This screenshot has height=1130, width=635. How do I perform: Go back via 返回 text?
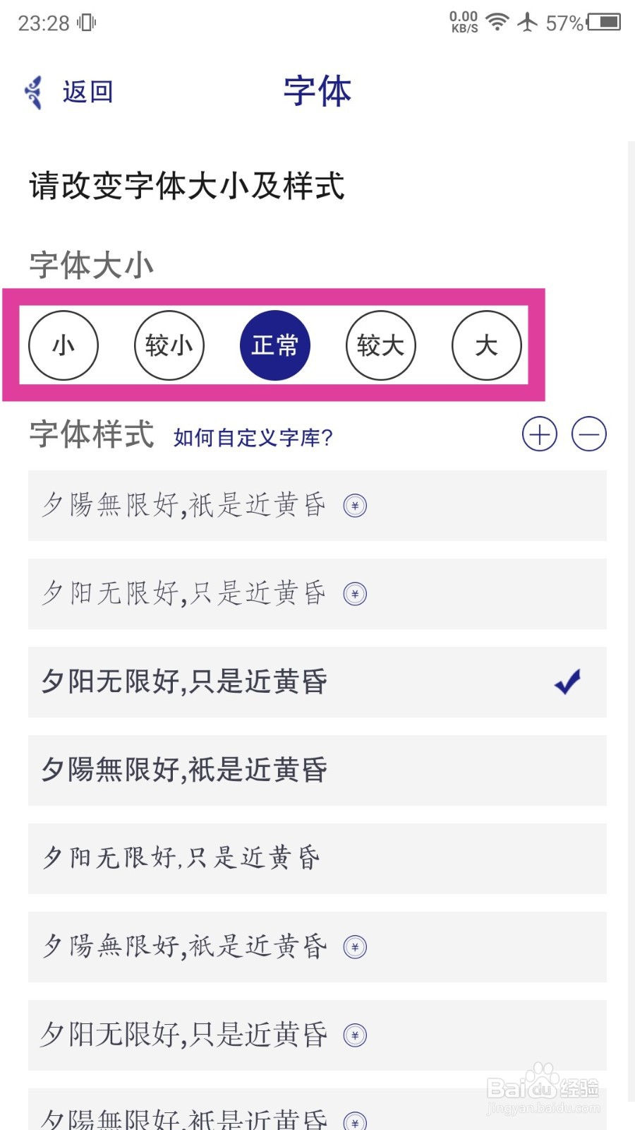[87, 92]
